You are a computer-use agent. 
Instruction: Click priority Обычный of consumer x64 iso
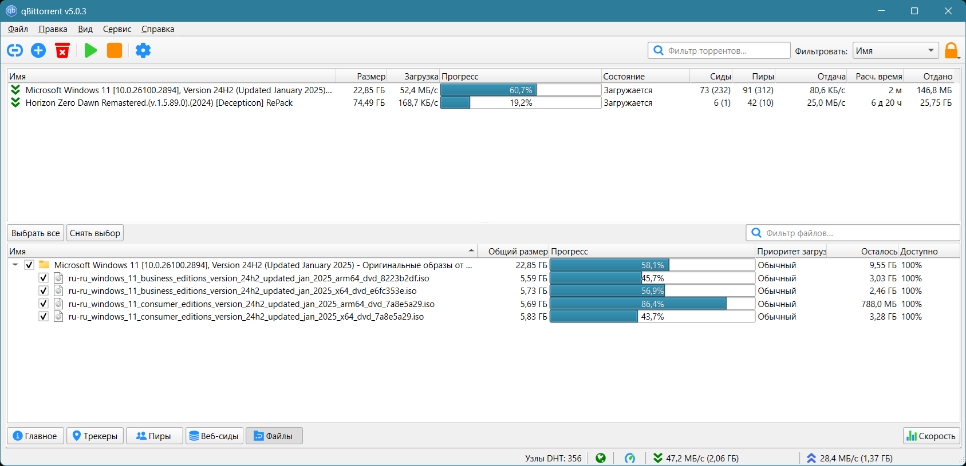[776, 317]
